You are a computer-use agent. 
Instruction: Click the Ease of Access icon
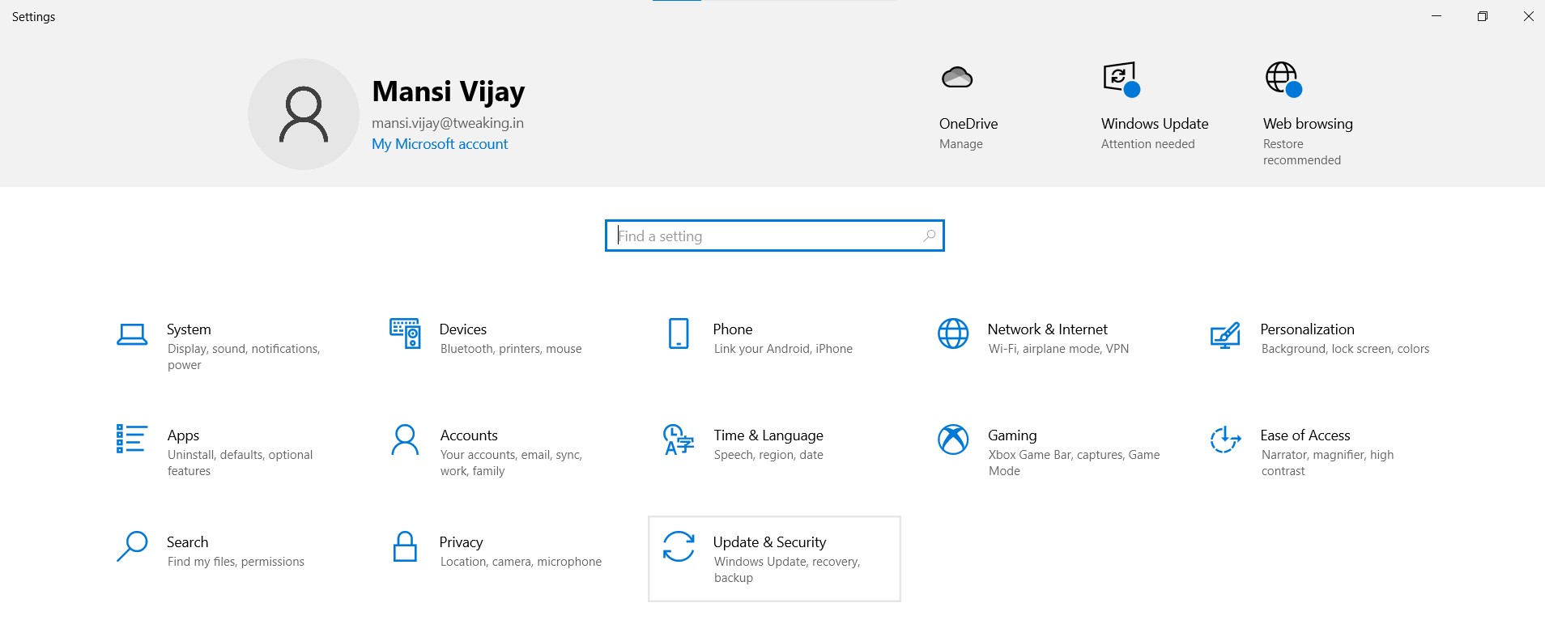tap(1225, 440)
